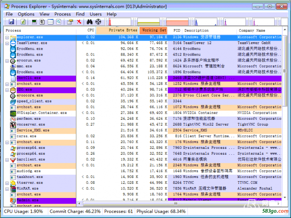Sort by the Private Bytes column header
This screenshot has width=291, height=218.
coord(117,30)
